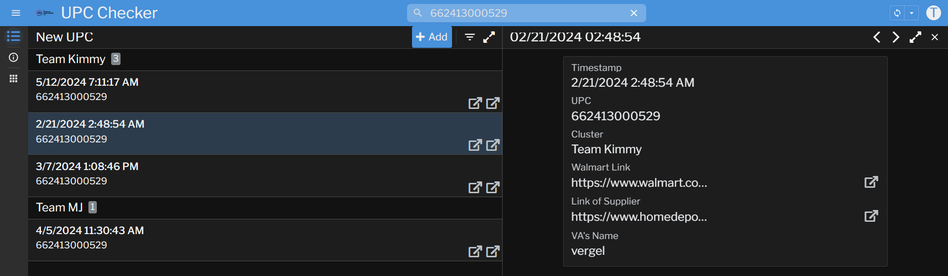Open the info sidebar icon
The height and width of the screenshot is (276, 948).
click(13, 58)
